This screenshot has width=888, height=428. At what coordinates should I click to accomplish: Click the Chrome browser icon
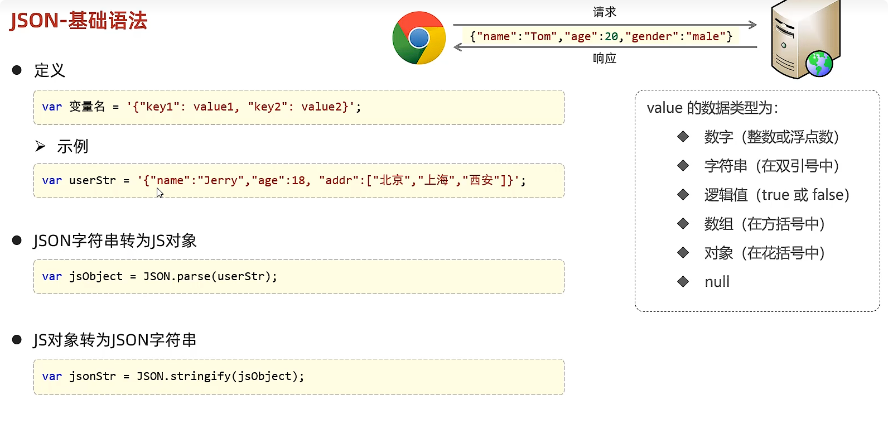[419, 38]
